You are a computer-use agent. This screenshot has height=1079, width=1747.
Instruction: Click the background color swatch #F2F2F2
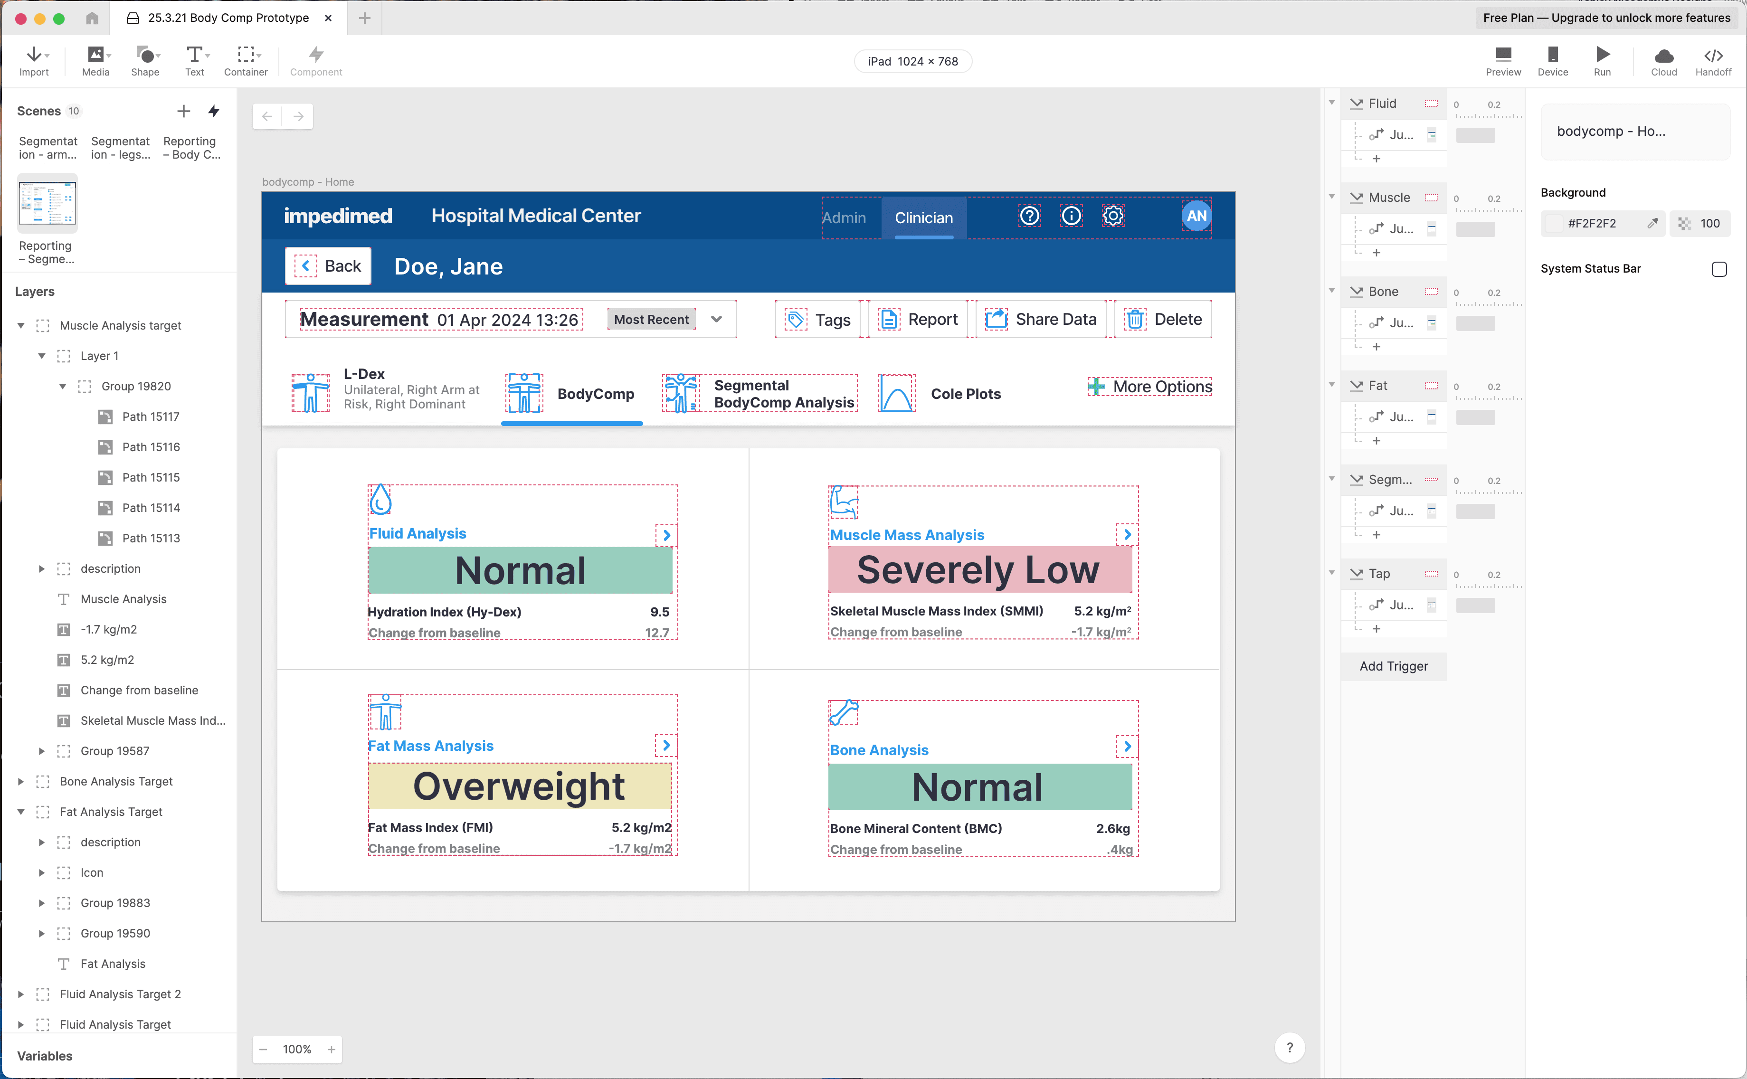click(1554, 223)
